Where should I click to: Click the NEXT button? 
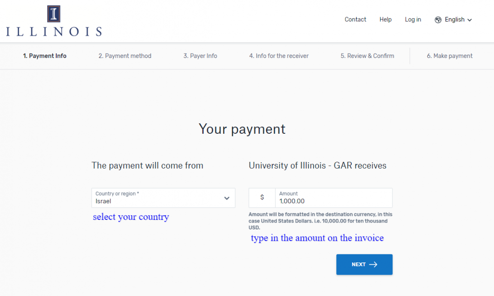(x=364, y=264)
